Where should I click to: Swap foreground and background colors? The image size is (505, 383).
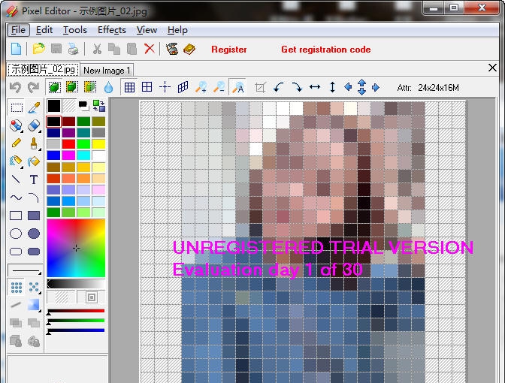click(x=99, y=106)
